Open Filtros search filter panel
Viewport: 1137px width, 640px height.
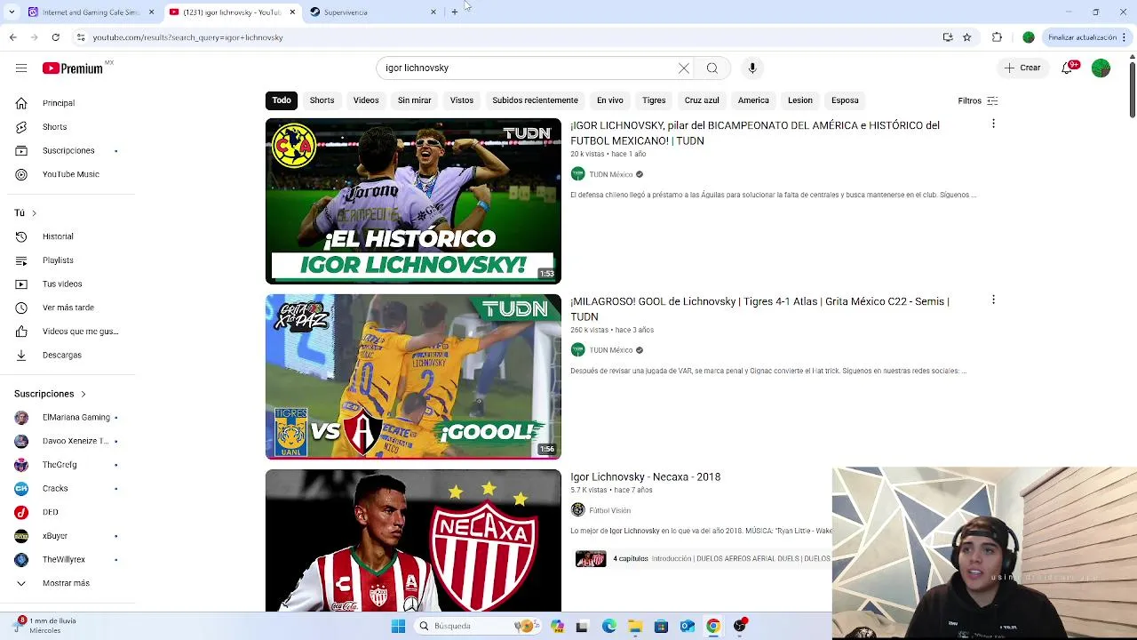(978, 100)
